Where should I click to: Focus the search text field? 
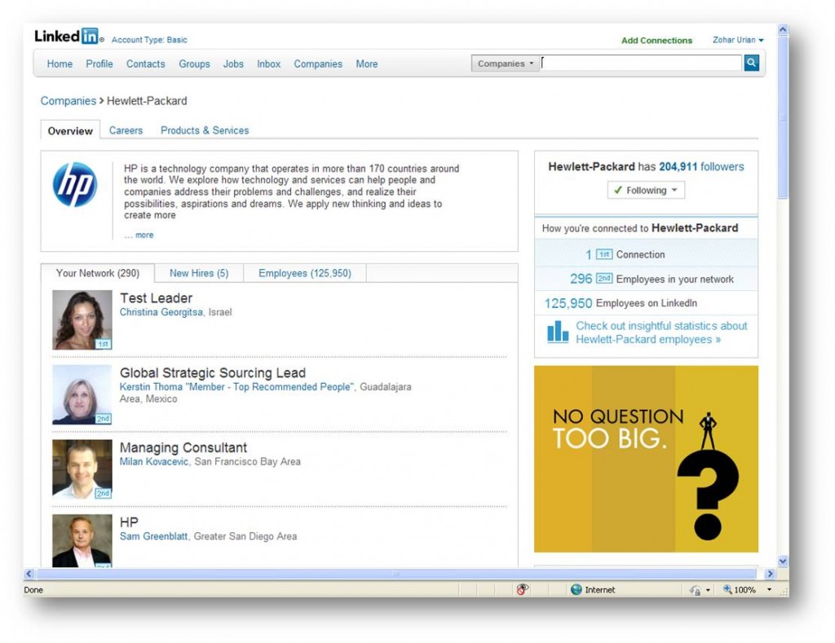tap(641, 63)
